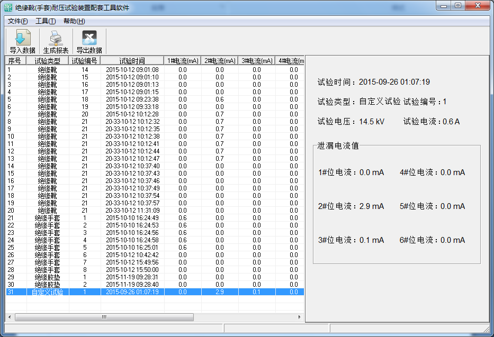Select the highlighted 自定义试验 row cell
494x337 pixels.
(x=48, y=292)
